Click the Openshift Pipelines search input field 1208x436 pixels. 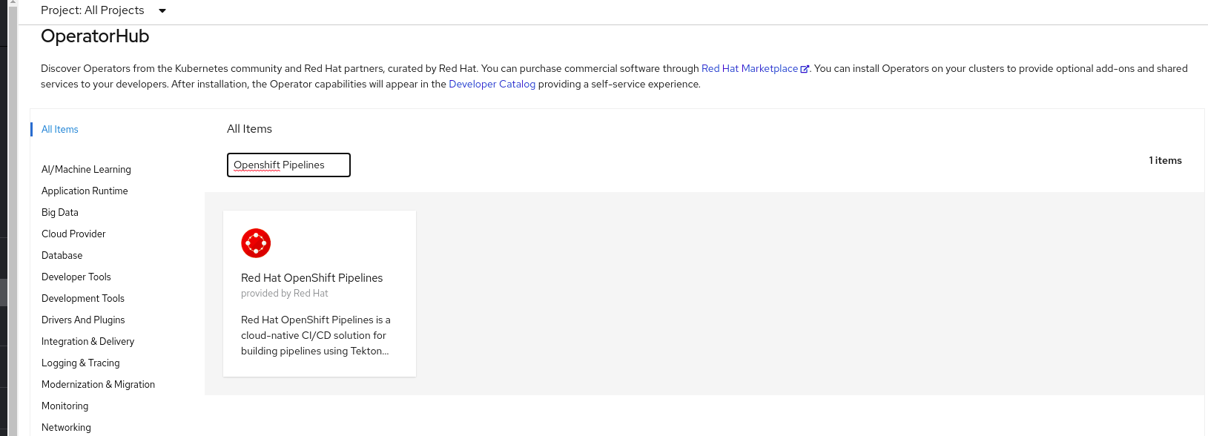tap(288, 165)
